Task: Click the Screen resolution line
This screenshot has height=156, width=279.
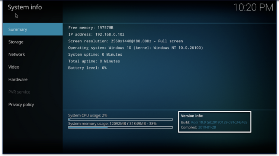Action: (125, 41)
